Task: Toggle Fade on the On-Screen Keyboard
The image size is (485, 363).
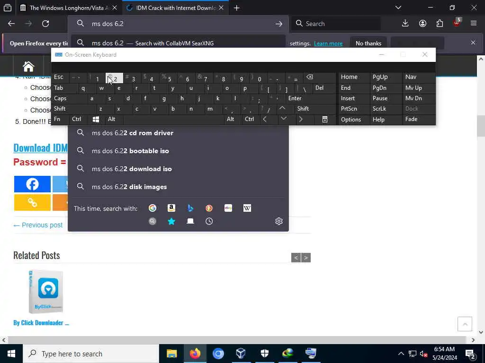Action: point(419,119)
